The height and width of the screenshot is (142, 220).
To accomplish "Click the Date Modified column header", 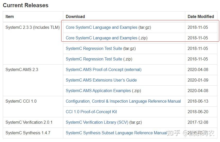I will (201, 16).
